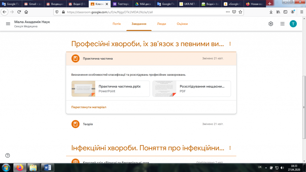Viewport: 306px width, 172px height.
Task: Click the account avatar with letter T
Action: coord(293,24)
